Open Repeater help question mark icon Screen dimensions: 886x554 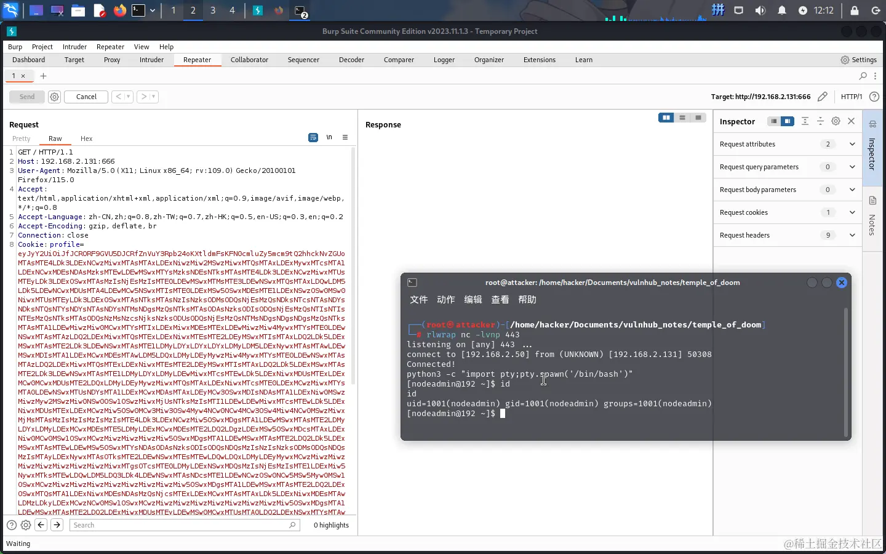tap(874, 97)
